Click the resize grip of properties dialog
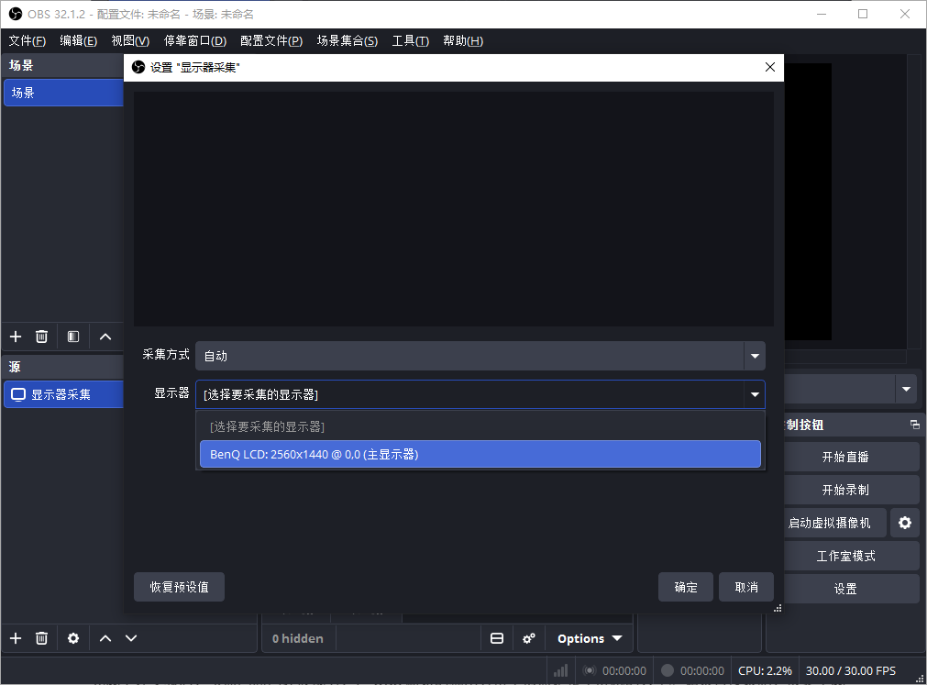Image resolution: width=927 pixels, height=685 pixels. pyautogui.click(x=778, y=608)
